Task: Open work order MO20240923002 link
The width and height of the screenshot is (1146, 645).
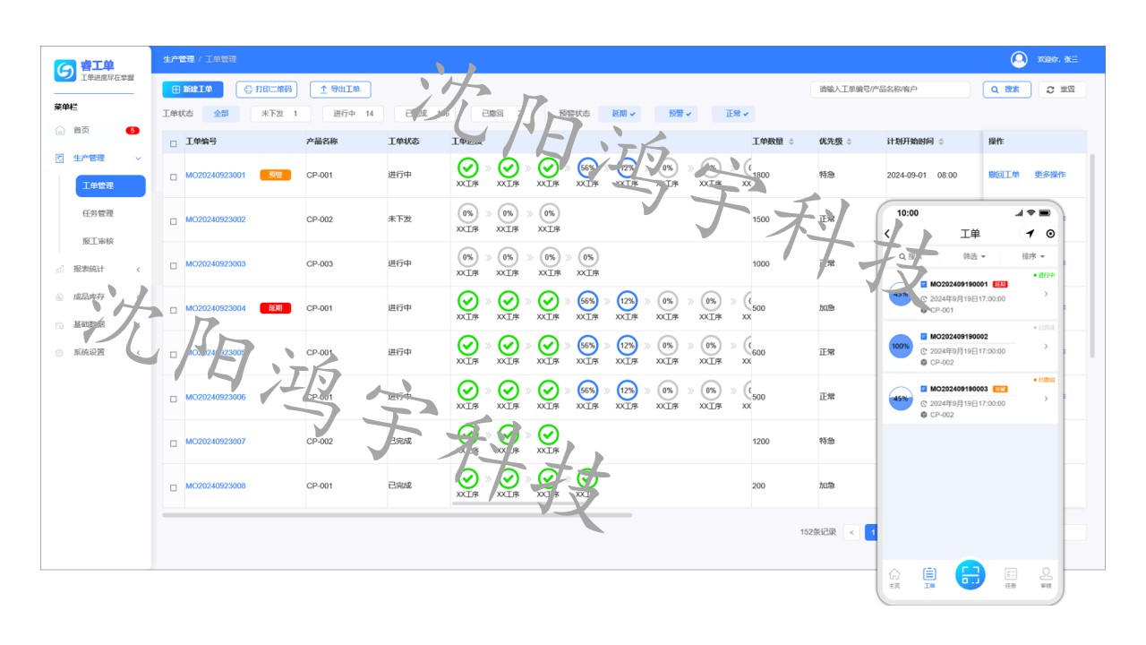Action: tap(215, 219)
